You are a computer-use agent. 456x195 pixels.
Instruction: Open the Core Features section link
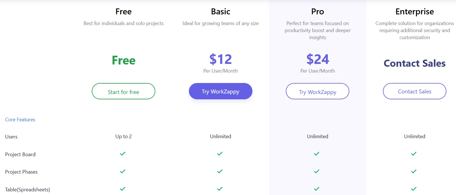pos(20,120)
